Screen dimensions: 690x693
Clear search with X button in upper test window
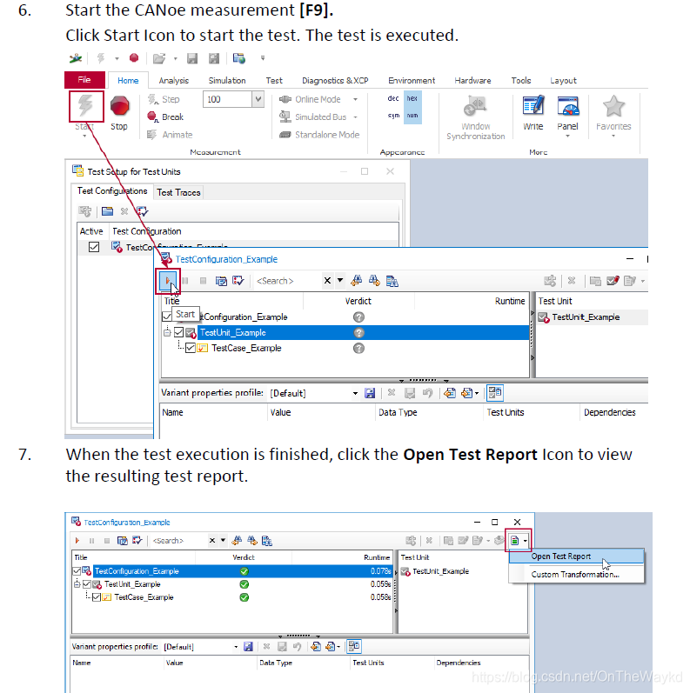click(x=327, y=280)
